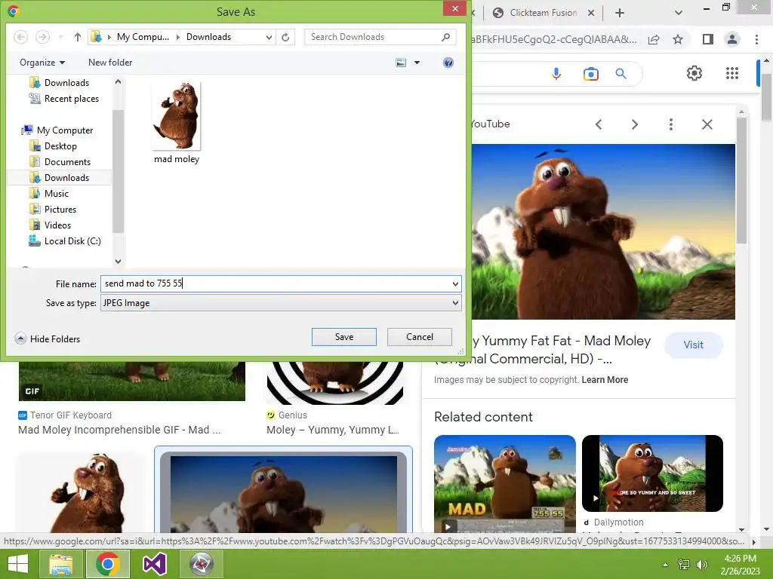Open a new Chrome tab
This screenshot has width=773, height=579.
tap(620, 14)
